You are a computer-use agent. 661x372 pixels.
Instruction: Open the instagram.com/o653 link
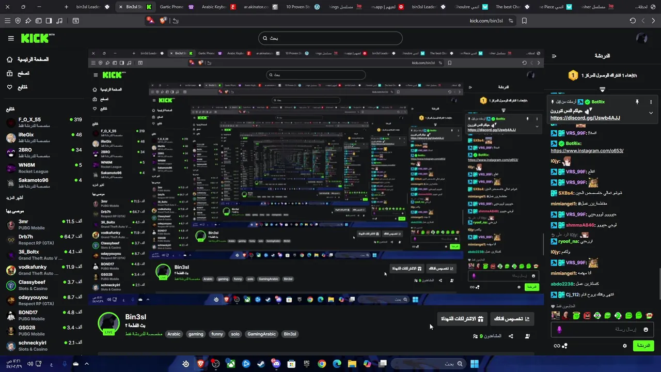[587, 151]
